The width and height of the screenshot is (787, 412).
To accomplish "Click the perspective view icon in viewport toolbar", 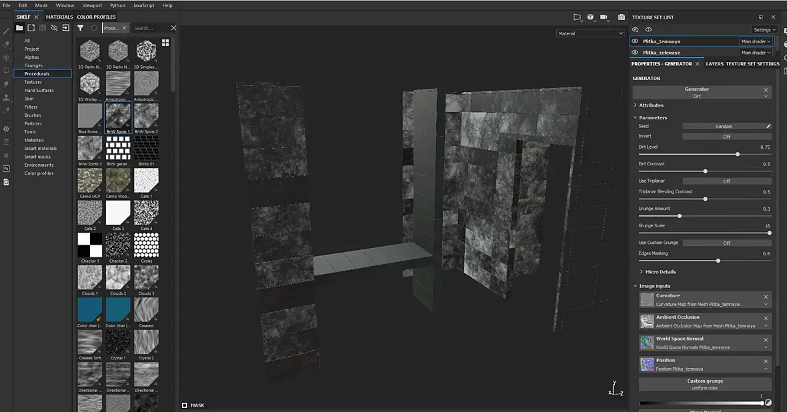I will 577,17.
